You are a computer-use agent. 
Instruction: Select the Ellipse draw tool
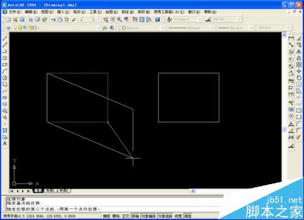(x=5, y=97)
